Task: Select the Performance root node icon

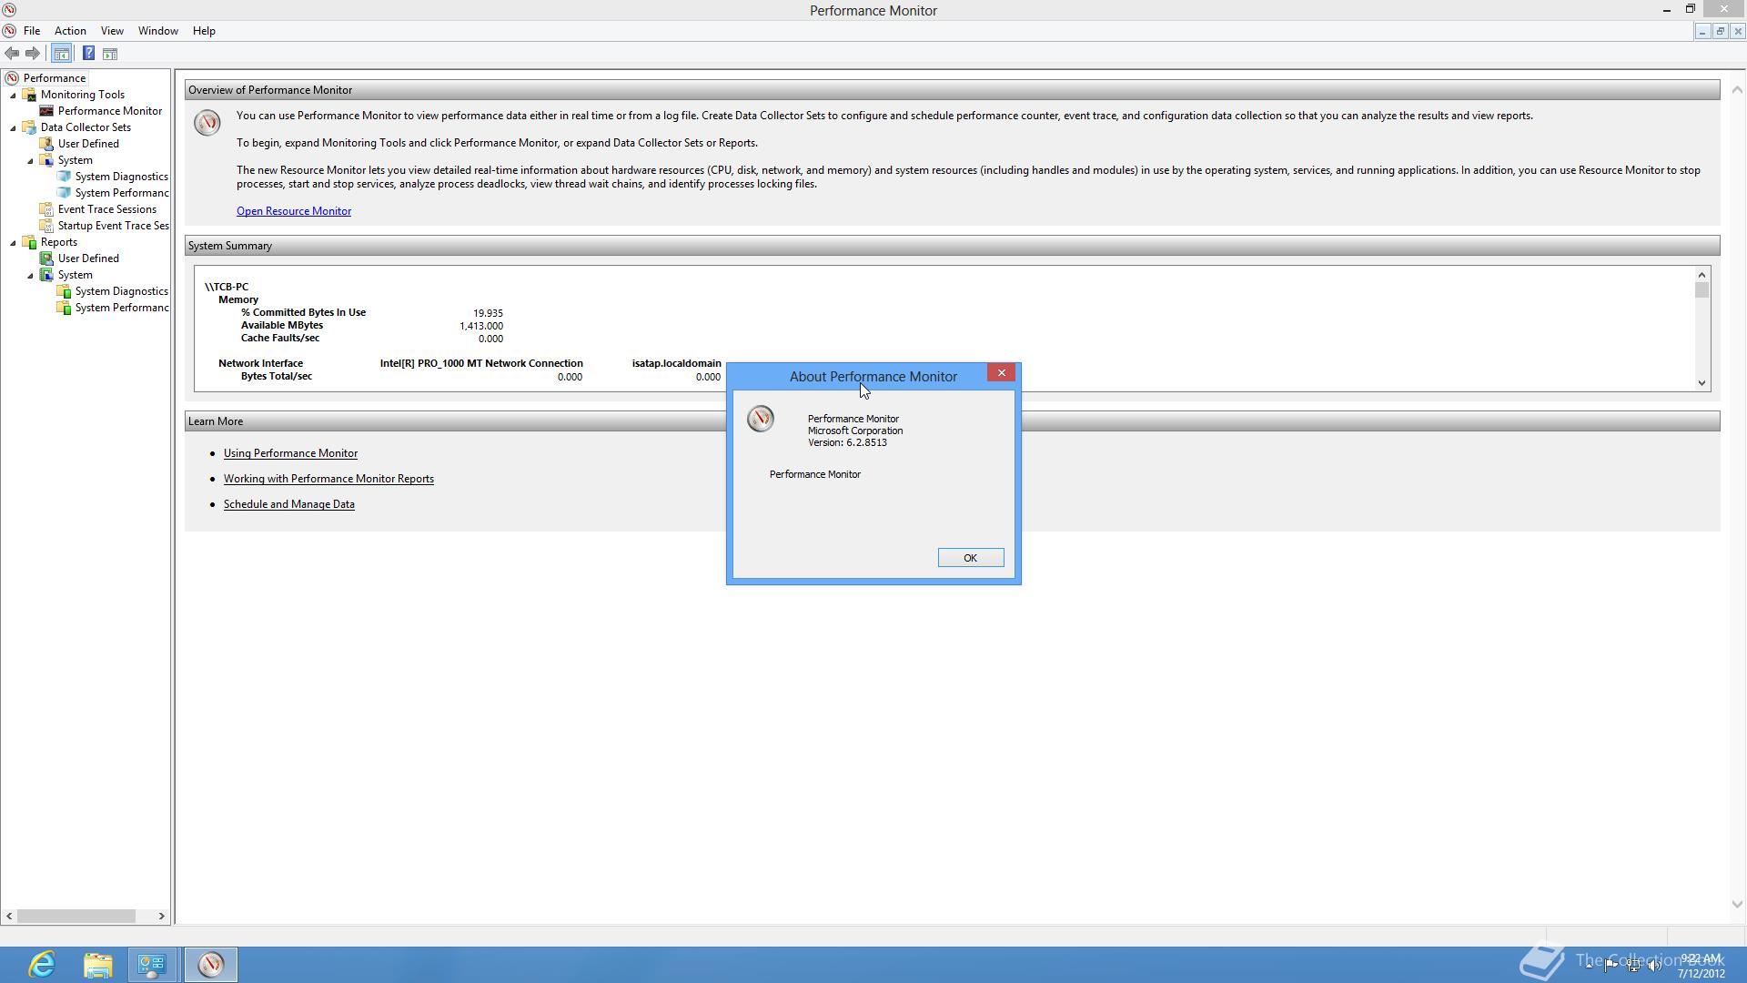Action: 12,78
